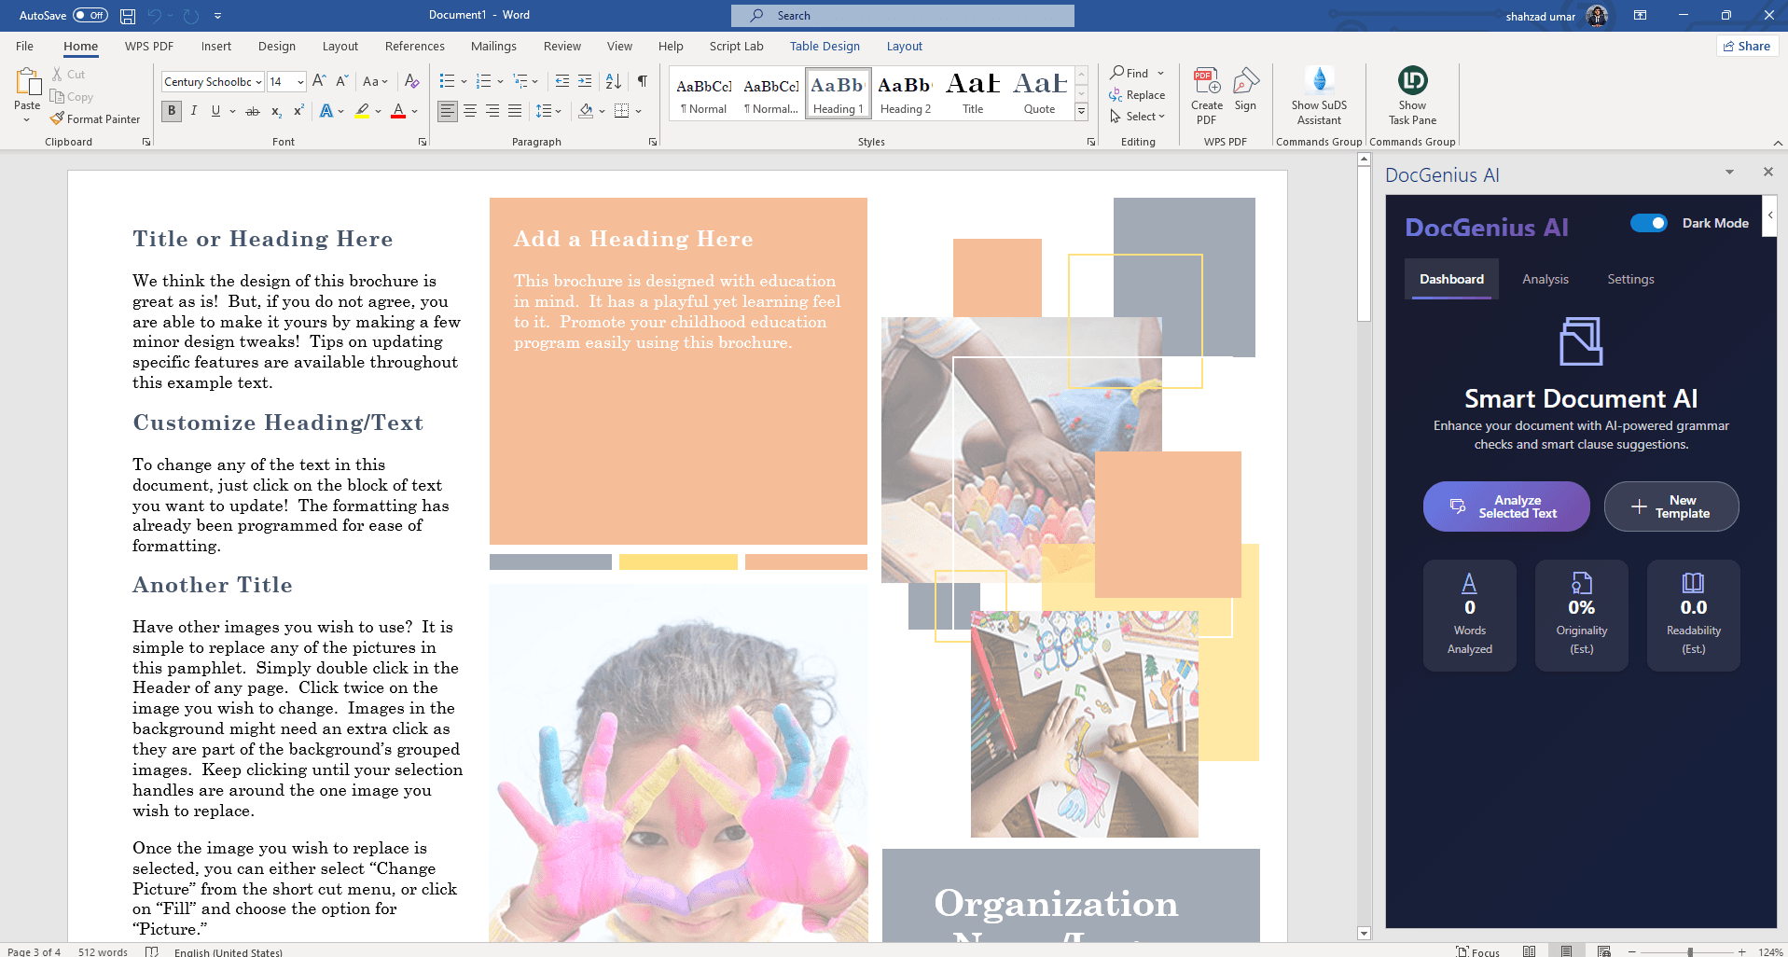Click Replace in Editing group
Screen dimensions: 1788x957
pos(1137,95)
